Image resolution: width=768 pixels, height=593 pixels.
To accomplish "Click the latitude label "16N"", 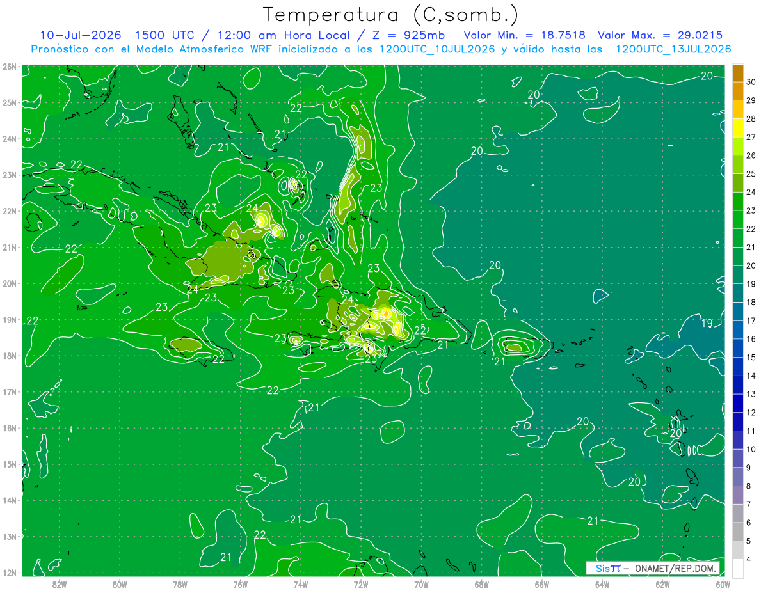I will tap(9, 428).
